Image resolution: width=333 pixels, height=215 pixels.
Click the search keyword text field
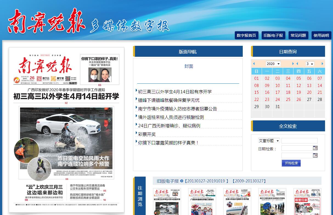click(x=299, y=141)
